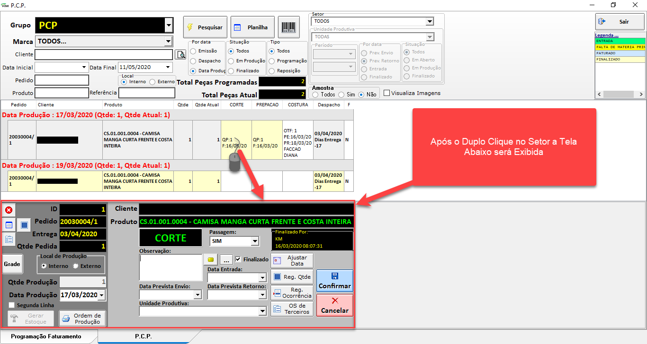This screenshot has width=647, height=344.
Task: Click Ajustar Data button
Action: [x=292, y=260]
